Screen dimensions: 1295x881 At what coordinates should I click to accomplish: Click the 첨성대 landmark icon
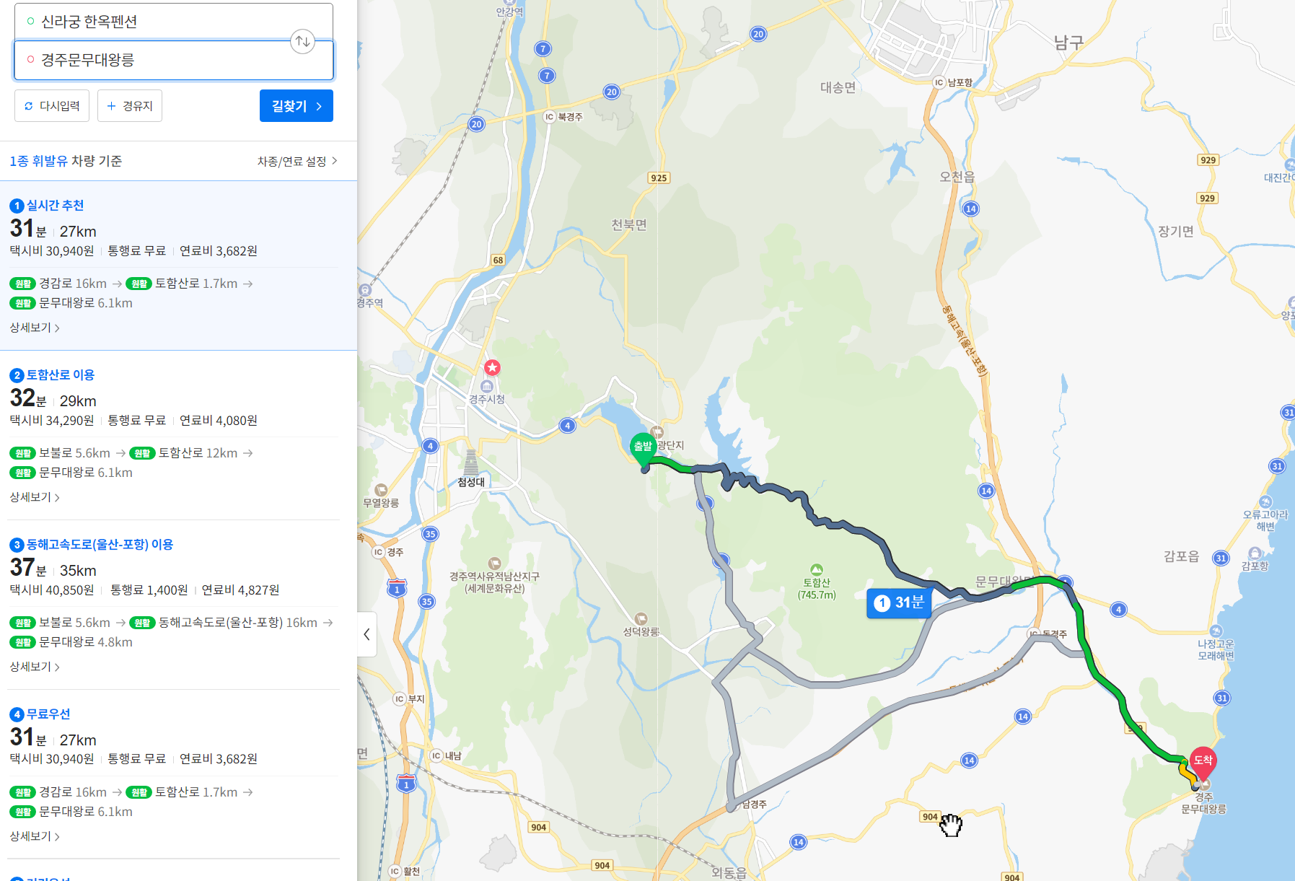click(471, 463)
